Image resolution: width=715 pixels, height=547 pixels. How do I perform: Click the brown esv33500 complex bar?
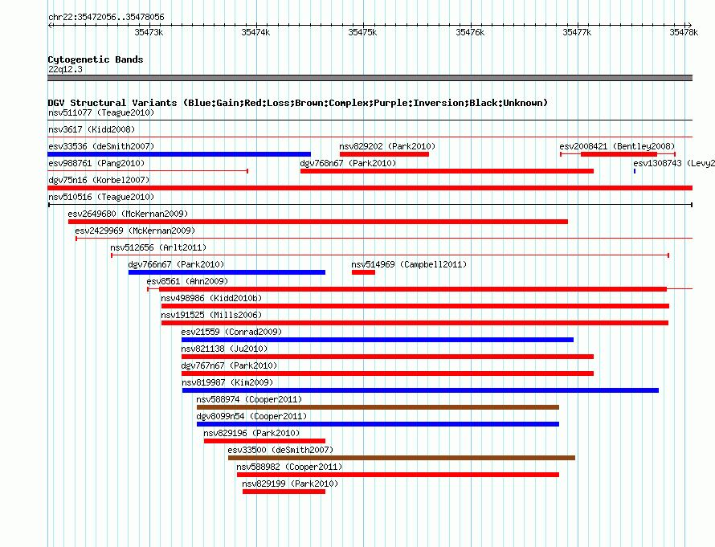pyautogui.click(x=402, y=458)
